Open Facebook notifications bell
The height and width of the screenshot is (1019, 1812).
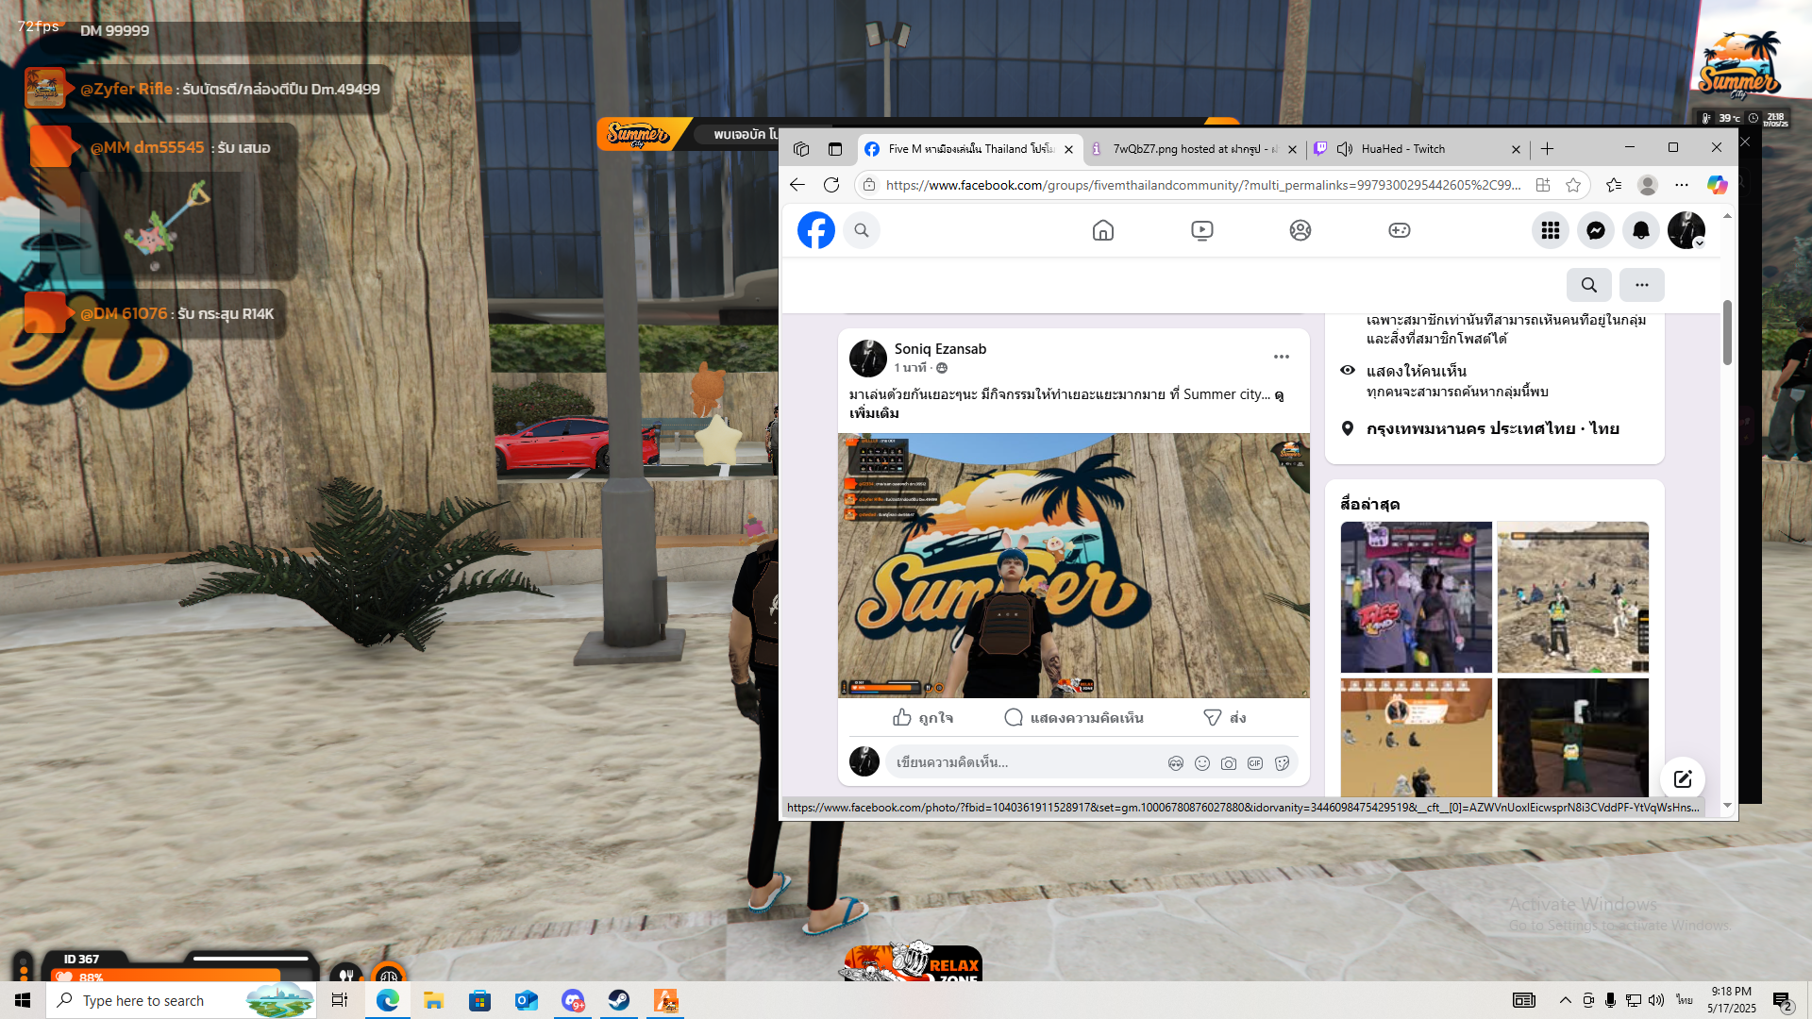[1641, 230]
